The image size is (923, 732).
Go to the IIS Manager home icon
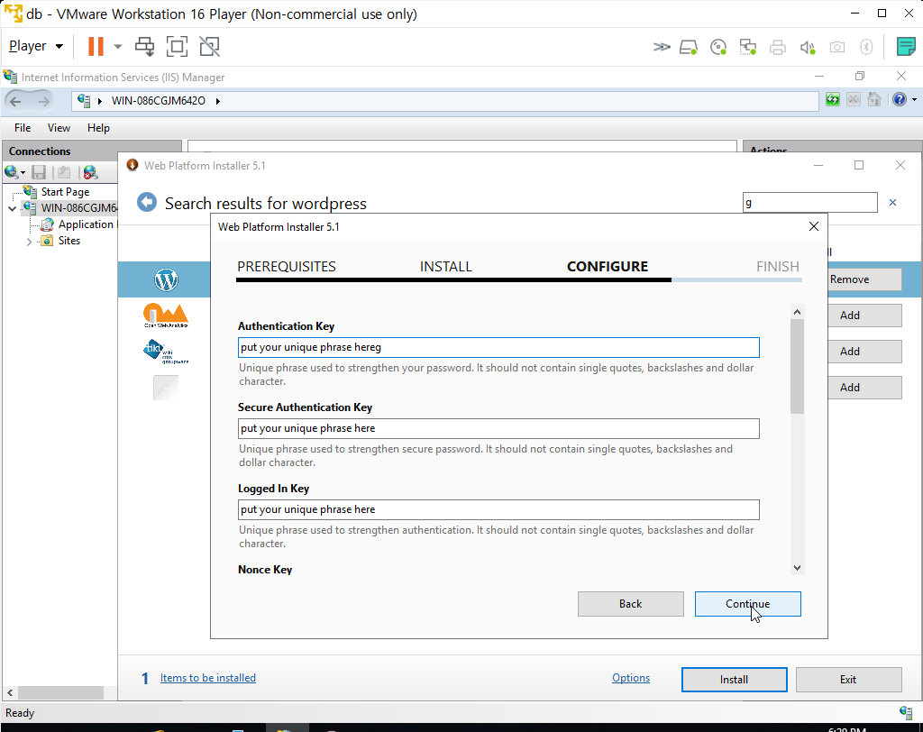[874, 99]
